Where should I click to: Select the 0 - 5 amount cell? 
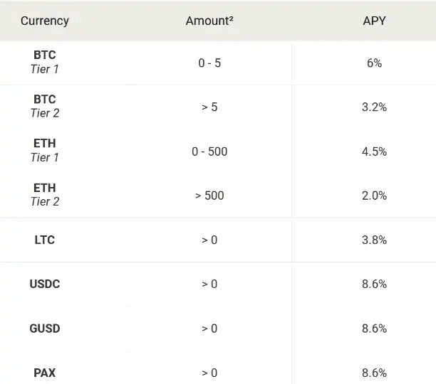click(209, 63)
